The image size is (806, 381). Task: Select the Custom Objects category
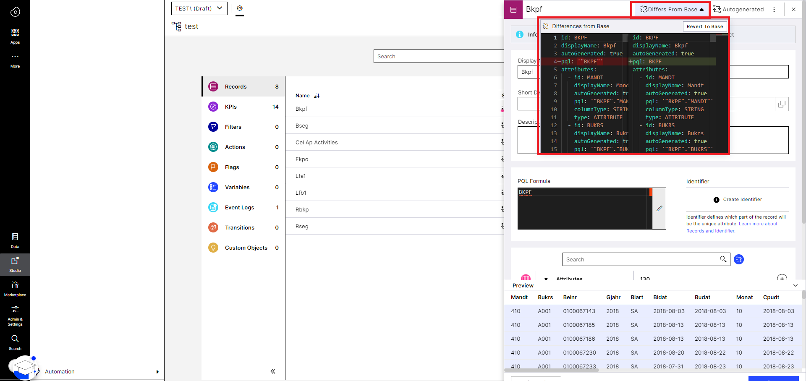tap(243, 248)
